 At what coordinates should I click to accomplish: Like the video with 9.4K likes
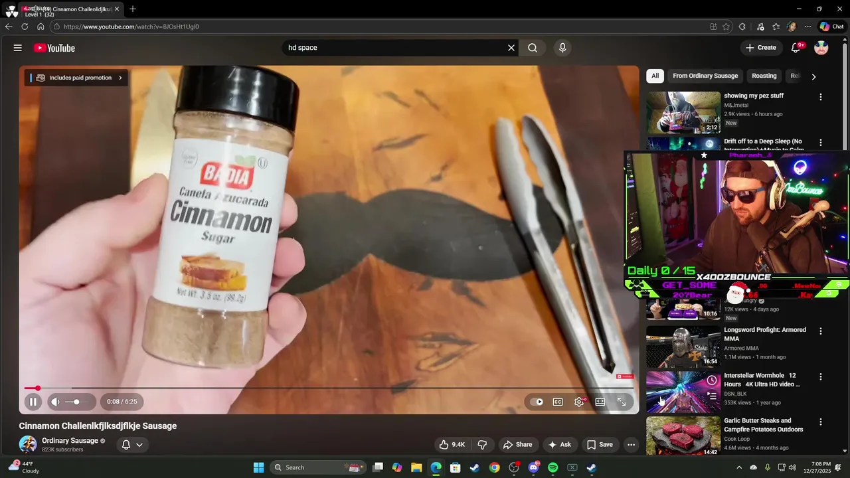click(x=452, y=445)
